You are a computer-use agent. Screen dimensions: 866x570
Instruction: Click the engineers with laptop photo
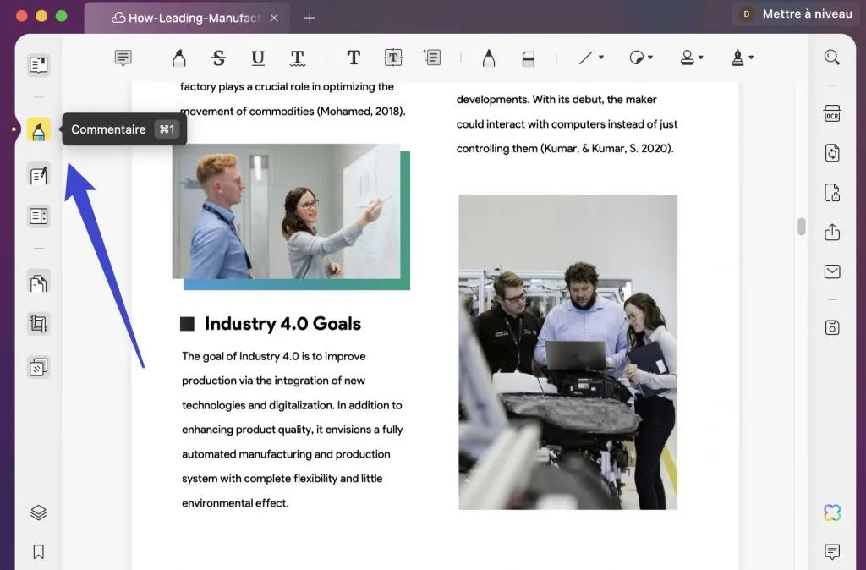(567, 352)
